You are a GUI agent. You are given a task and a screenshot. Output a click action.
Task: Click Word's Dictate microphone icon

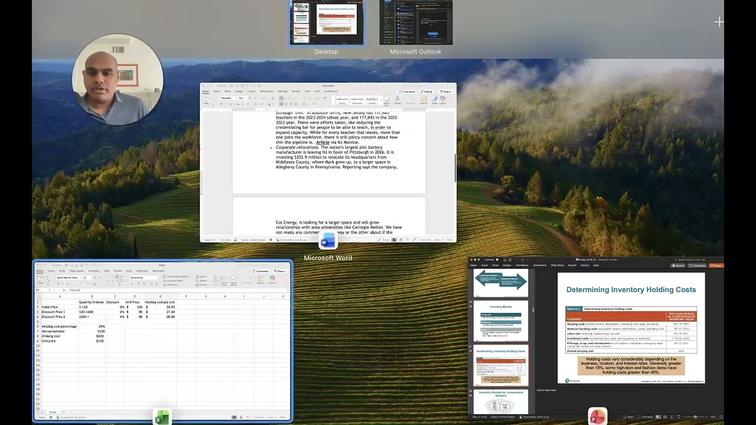(397, 99)
